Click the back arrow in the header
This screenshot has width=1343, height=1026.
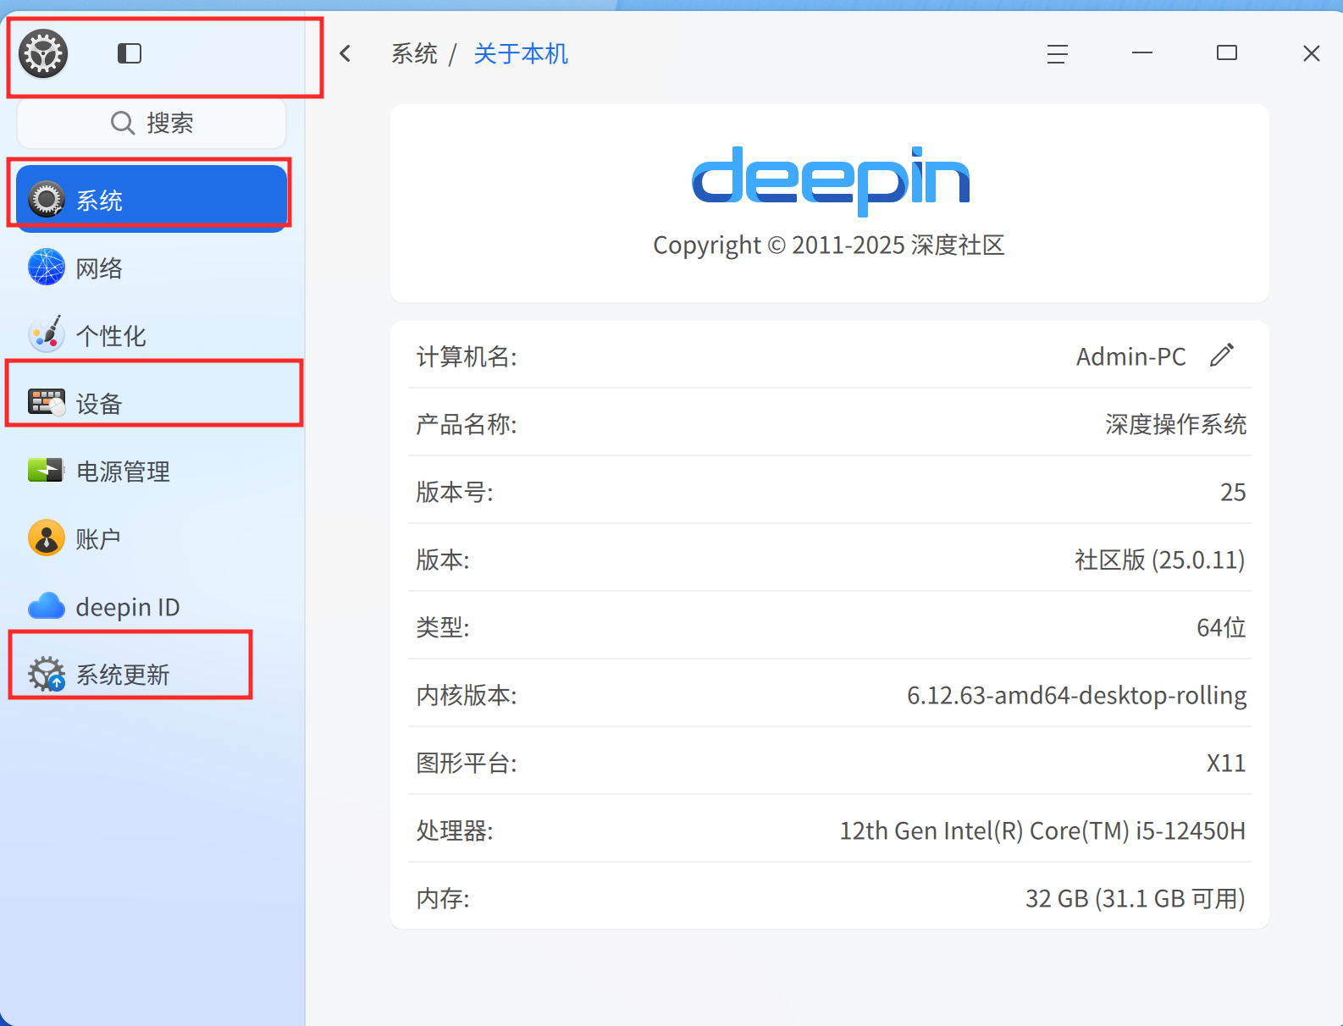345,53
